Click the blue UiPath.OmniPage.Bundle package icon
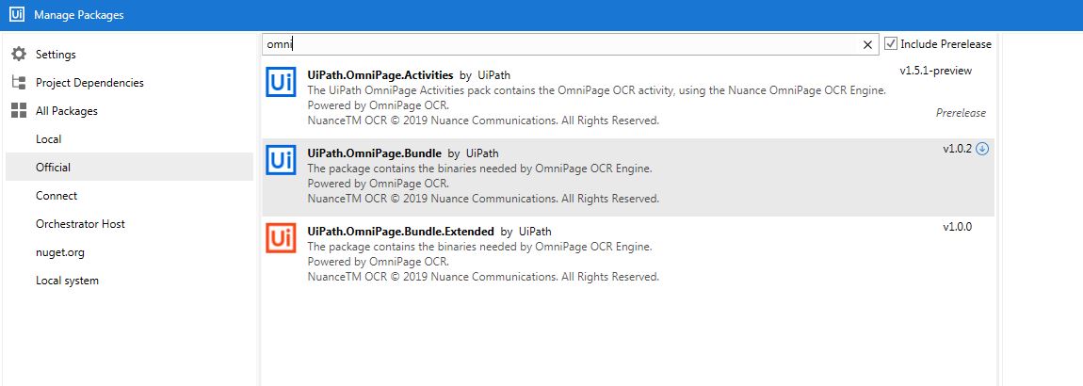The height and width of the screenshot is (386, 1083). click(x=282, y=161)
